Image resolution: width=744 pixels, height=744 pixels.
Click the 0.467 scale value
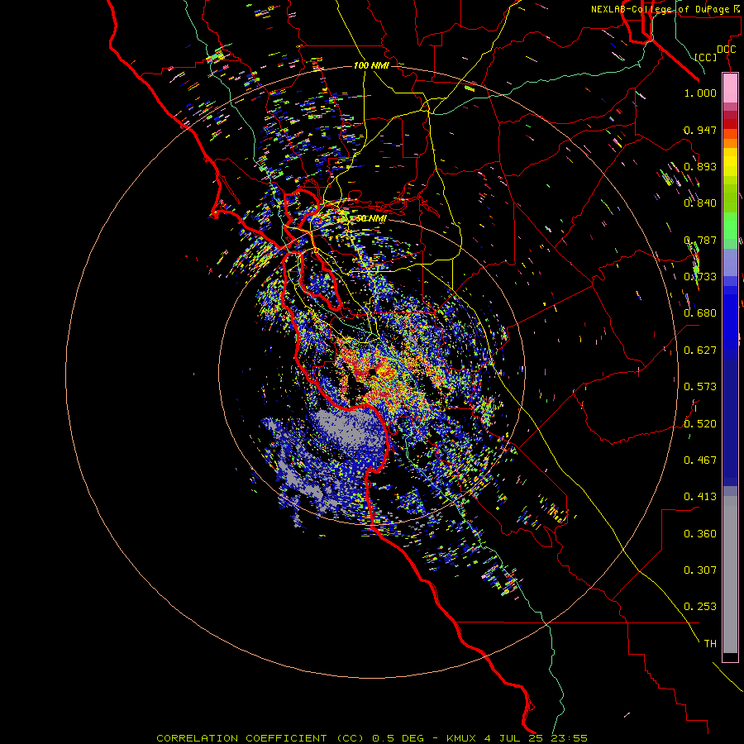tap(700, 460)
